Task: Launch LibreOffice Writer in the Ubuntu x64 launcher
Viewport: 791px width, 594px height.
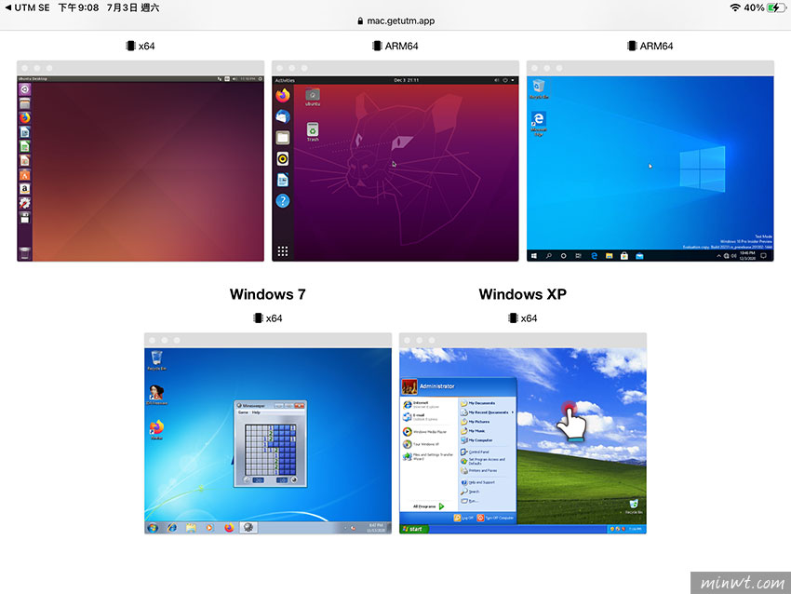Action: coord(25,132)
